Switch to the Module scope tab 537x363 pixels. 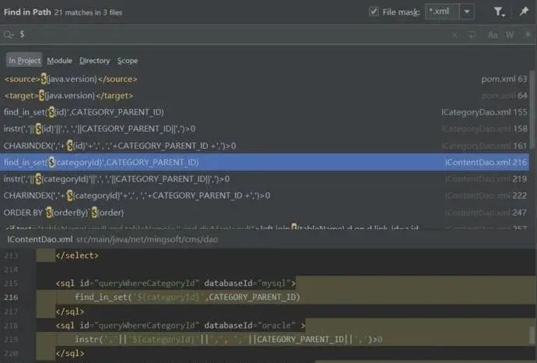click(x=59, y=61)
